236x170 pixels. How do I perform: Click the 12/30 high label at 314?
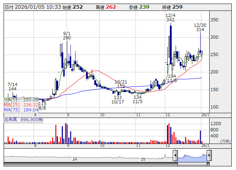(200, 27)
